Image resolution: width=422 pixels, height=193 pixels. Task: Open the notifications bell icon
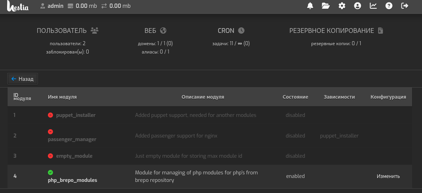tap(310, 6)
